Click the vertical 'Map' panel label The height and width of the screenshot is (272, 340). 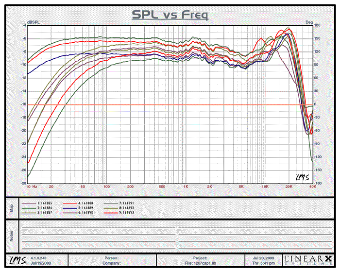(12, 208)
